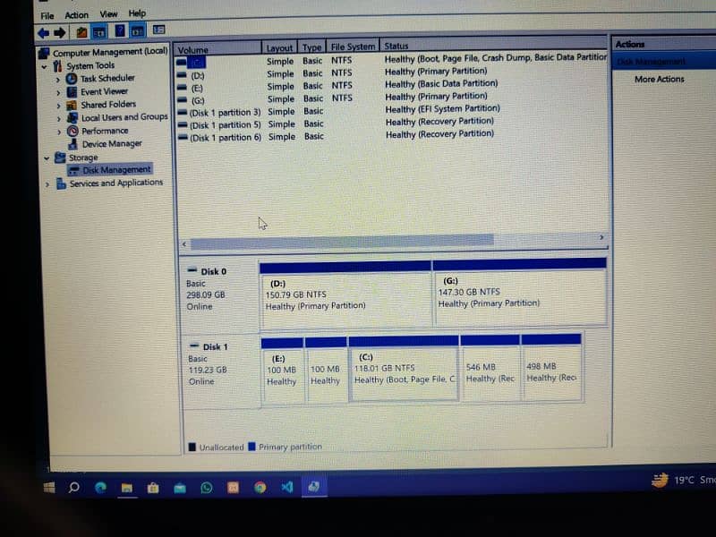Select the (E:) volume row in list

pos(337,86)
